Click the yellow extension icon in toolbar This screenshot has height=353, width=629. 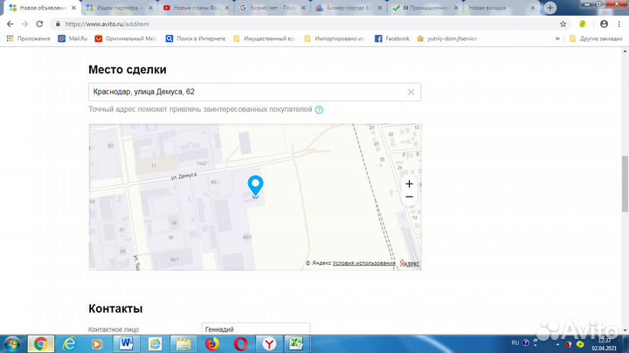click(583, 24)
